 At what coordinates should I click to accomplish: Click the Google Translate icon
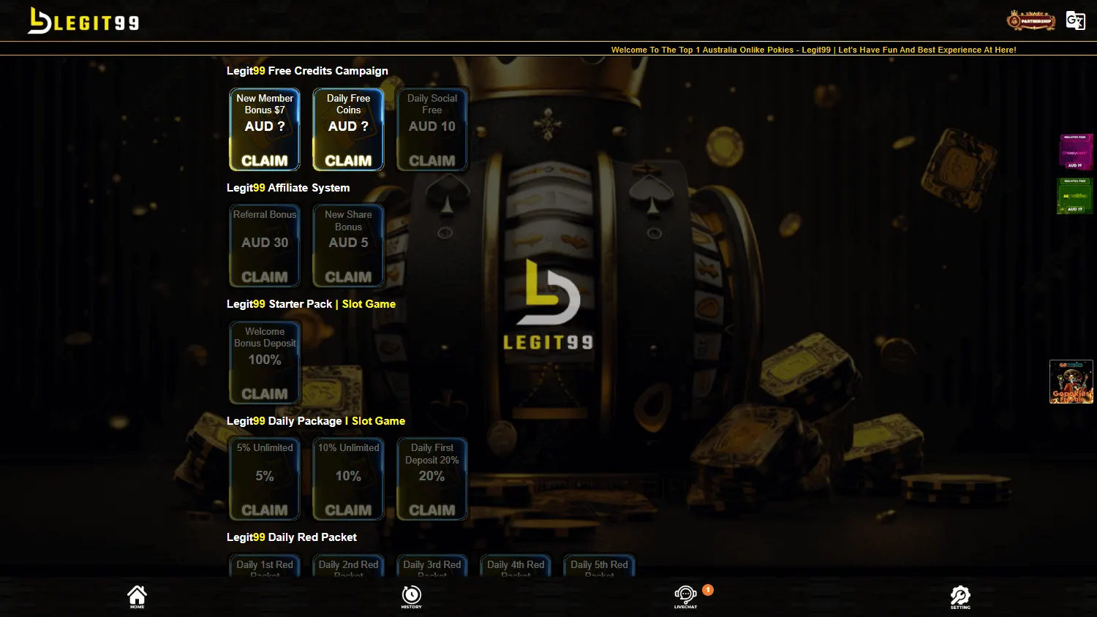click(x=1075, y=20)
